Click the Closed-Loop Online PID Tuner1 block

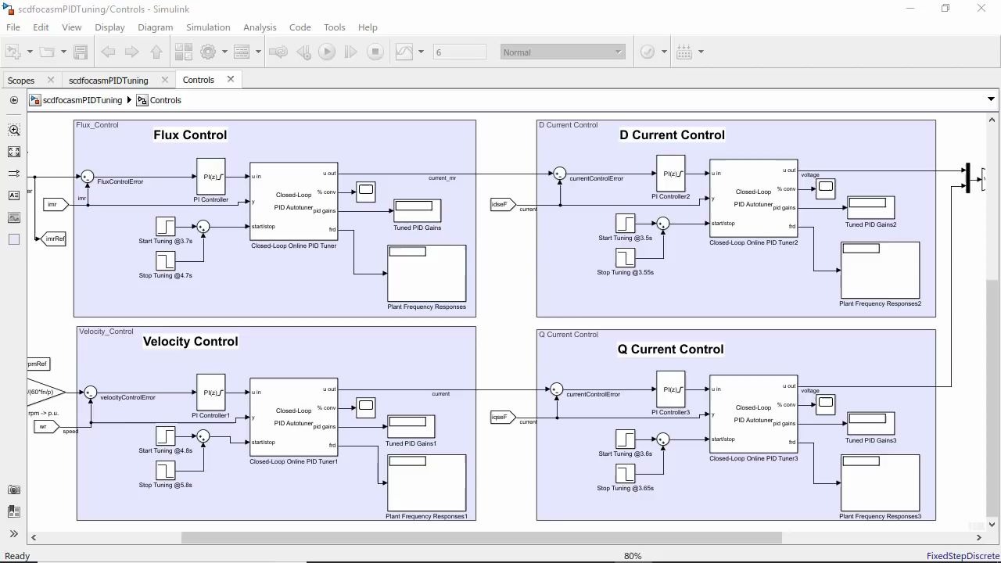pos(294,418)
